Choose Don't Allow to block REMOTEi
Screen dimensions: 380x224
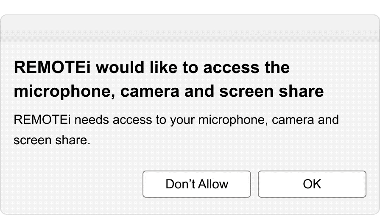197,184
